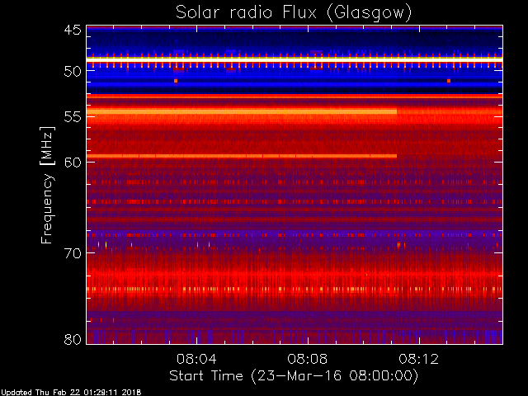Click the plot title 'Solar radio Flux (Glasgow)'
This screenshot has height=396, width=528.
(x=294, y=13)
